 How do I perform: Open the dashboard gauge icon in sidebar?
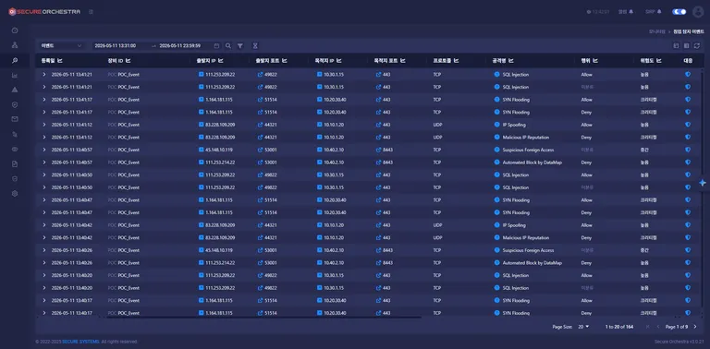tap(15, 30)
